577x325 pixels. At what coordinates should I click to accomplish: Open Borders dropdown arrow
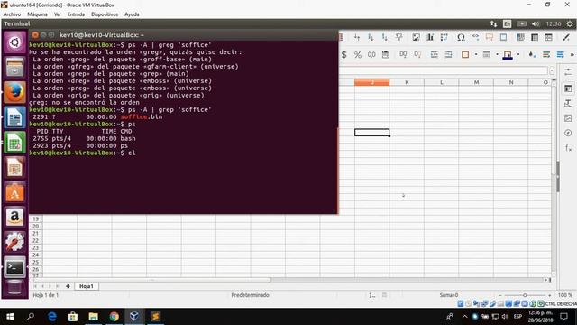coord(476,55)
